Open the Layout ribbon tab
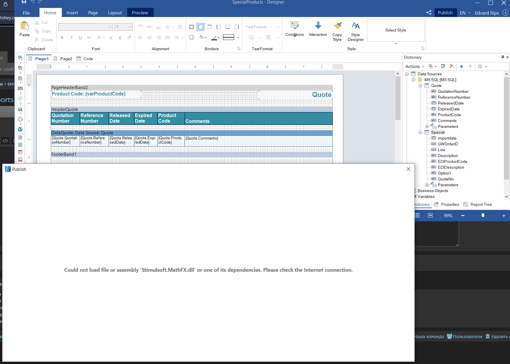 (x=115, y=13)
